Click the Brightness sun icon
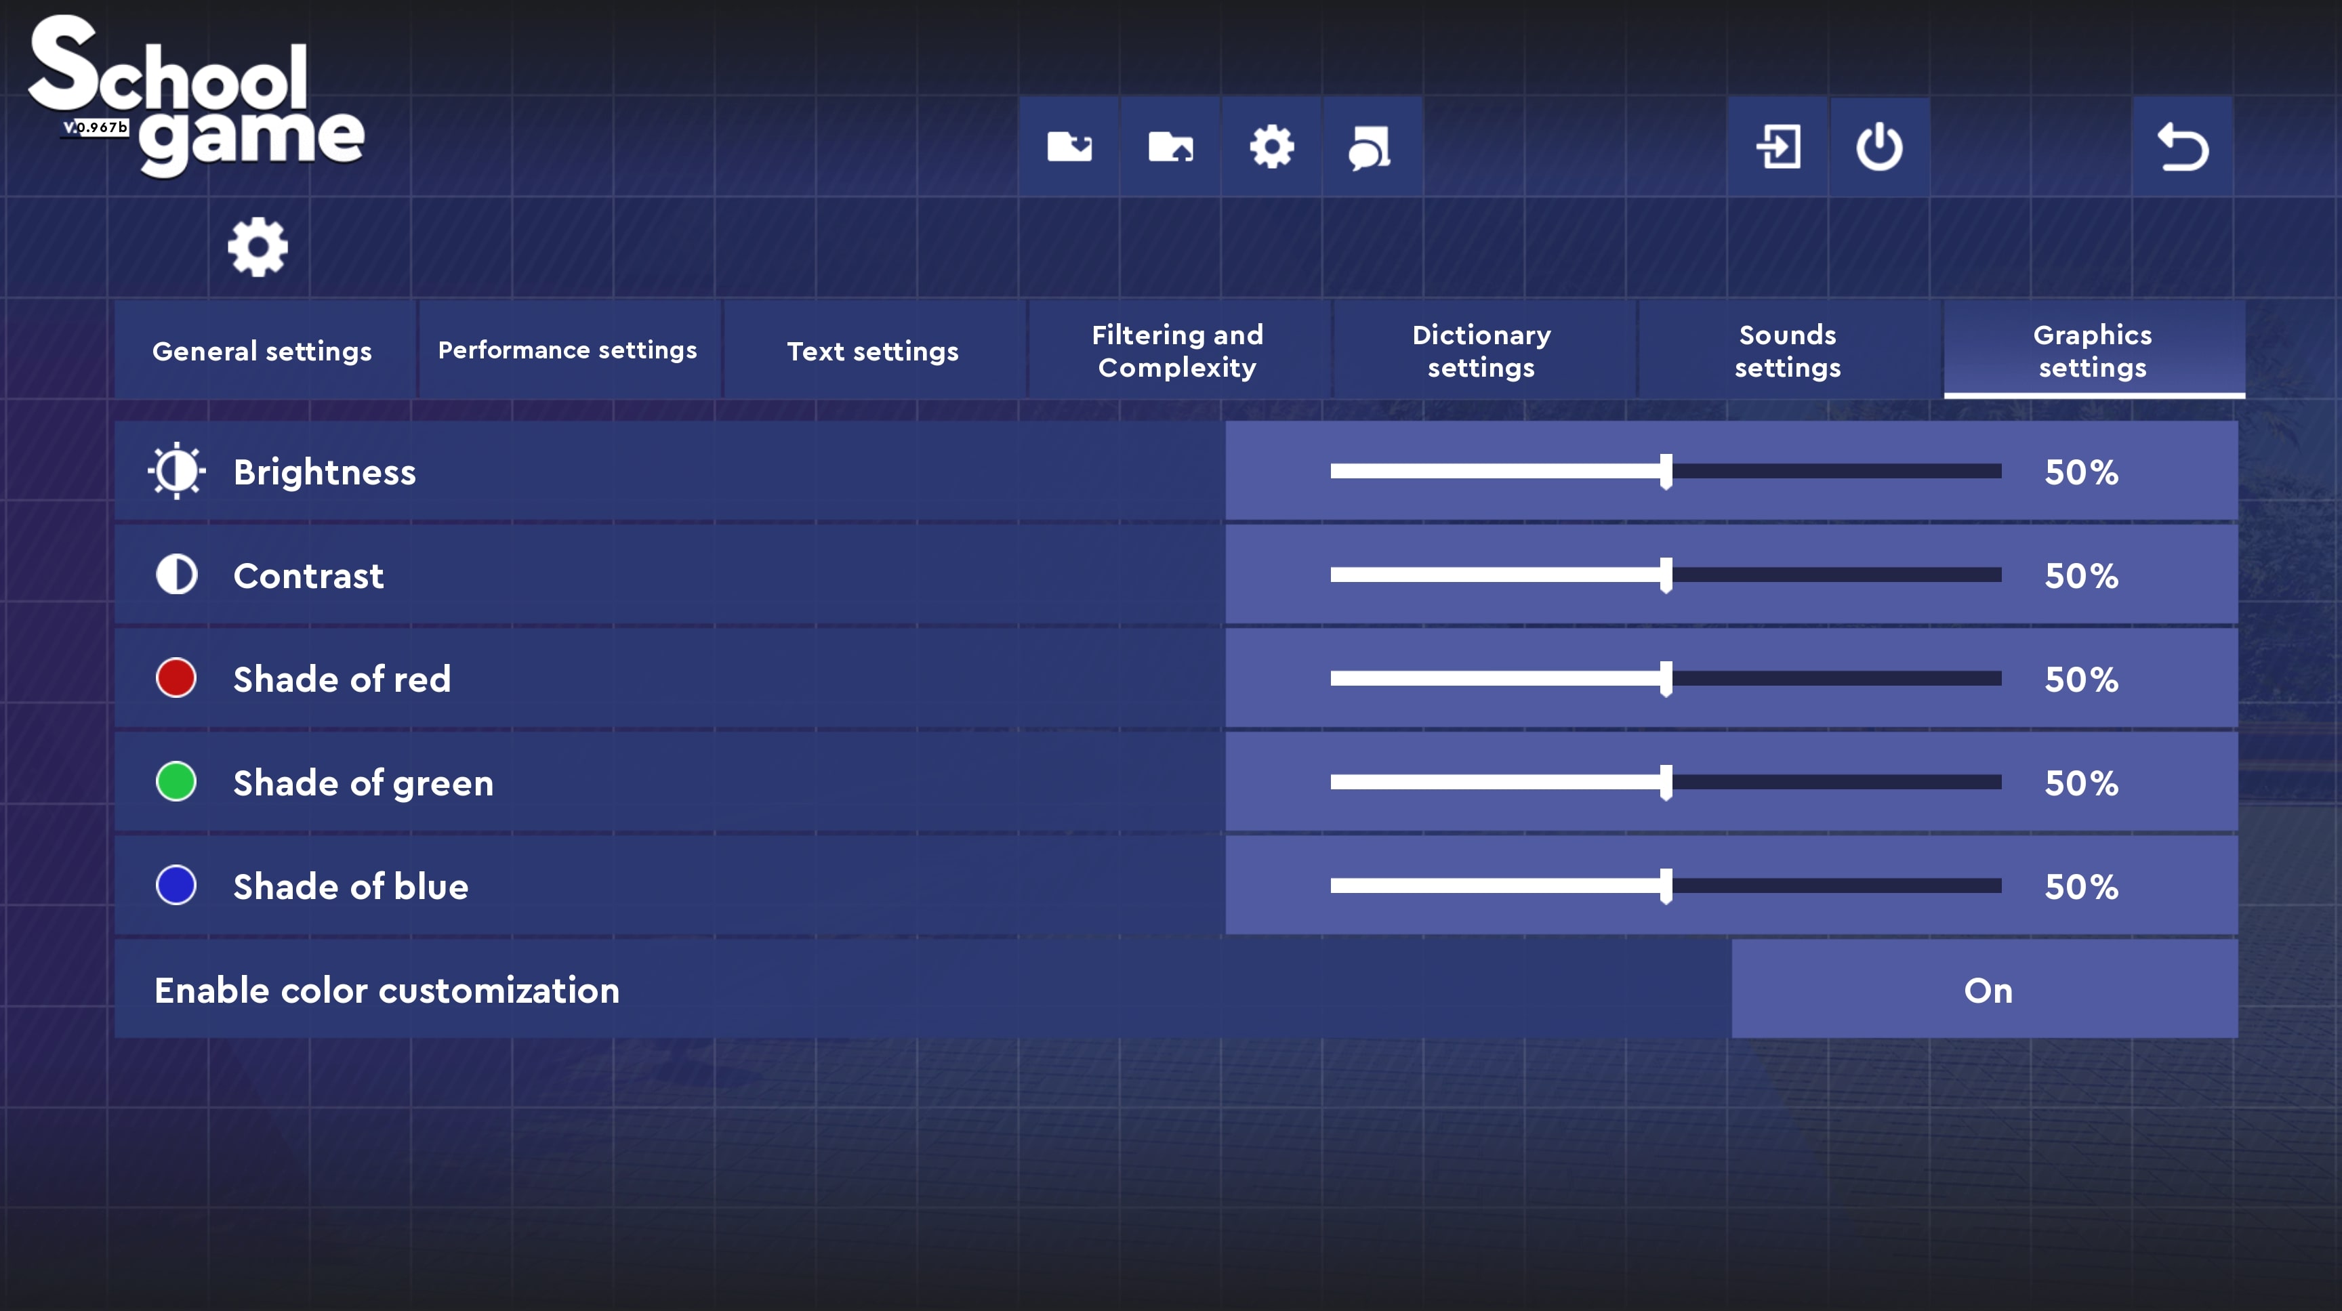2342x1311 pixels. [176, 471]
